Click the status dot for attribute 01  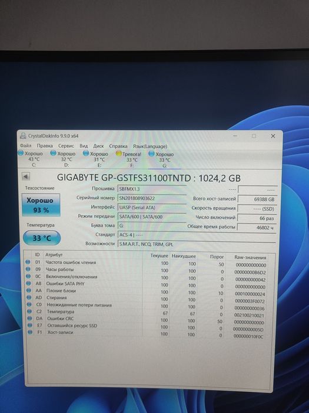click(x=28, y=262)
